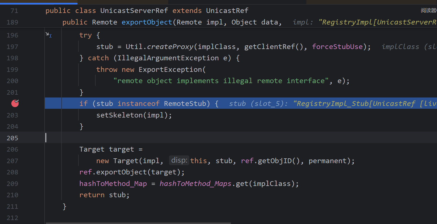Click the IllegalArgumentException type
The width and height of the screenshot is (437, 224).
coord(168,58)
